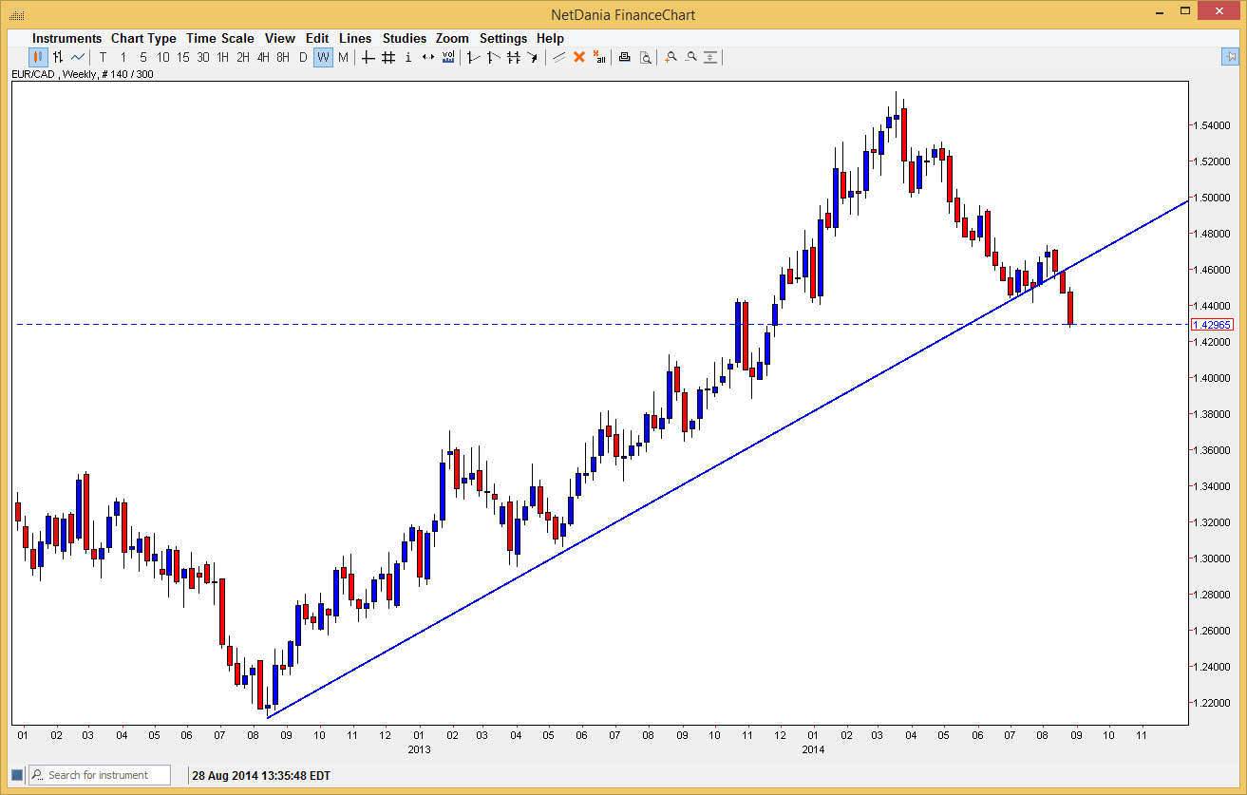Click the zoom out magnifier icon
Screen dimensions: 1247x795
pos(691,57)
